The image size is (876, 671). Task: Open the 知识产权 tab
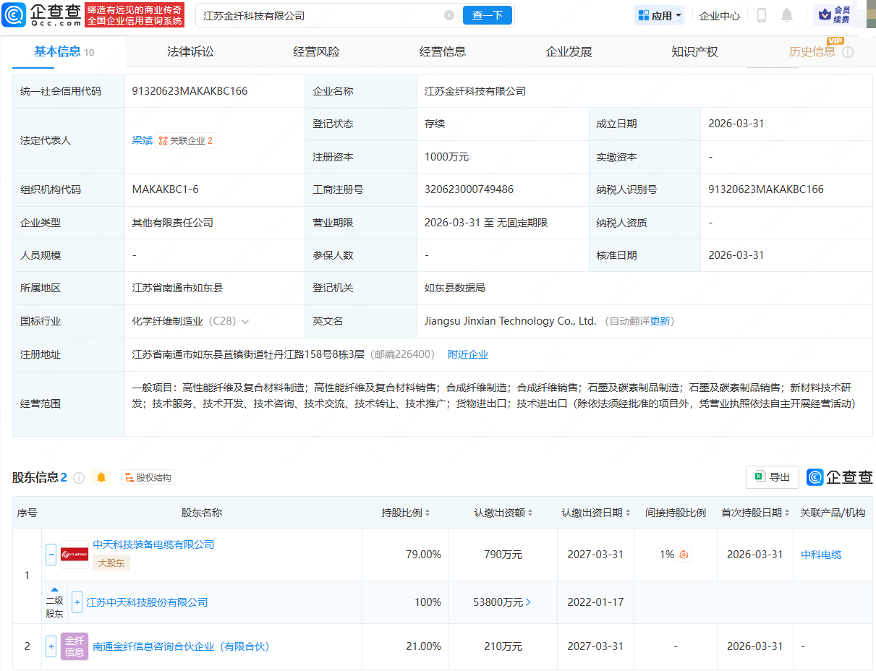694,51
